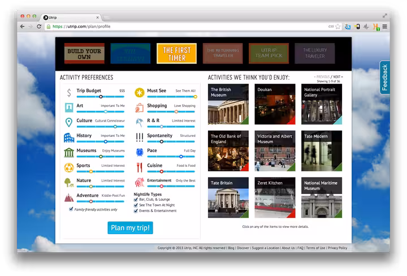This screenshot has width=407, height=276.
Task: Open Suggest a Location footer link
Action: tap(266, 248)
